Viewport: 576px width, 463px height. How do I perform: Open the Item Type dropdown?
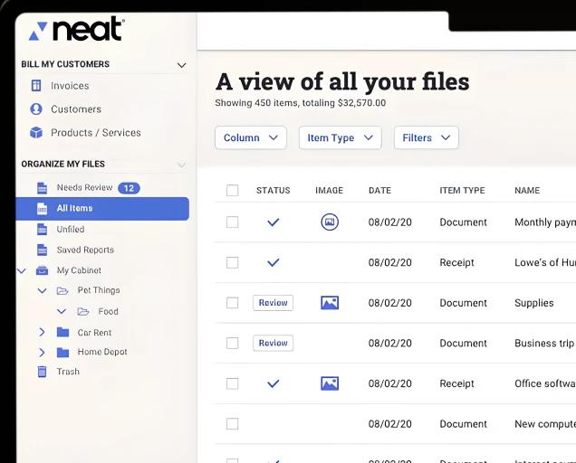[x=339, y=138]
